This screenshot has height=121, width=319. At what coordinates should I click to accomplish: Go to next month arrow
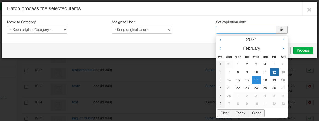[x=283, y=48]
